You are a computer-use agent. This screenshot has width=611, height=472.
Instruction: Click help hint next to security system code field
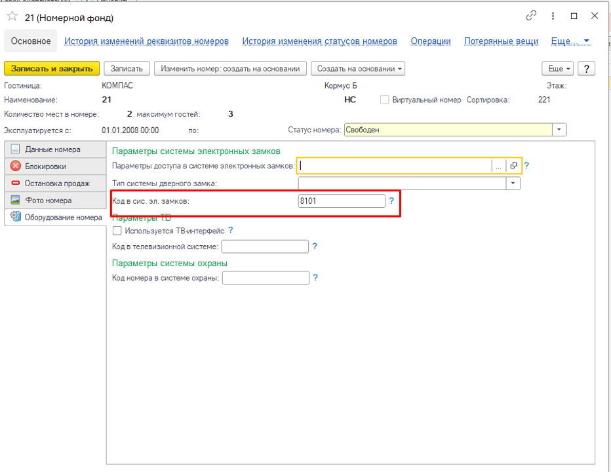[315, 277]
